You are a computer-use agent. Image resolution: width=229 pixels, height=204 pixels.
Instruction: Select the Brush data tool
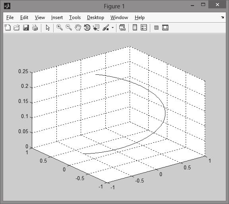tap(106, 27)
